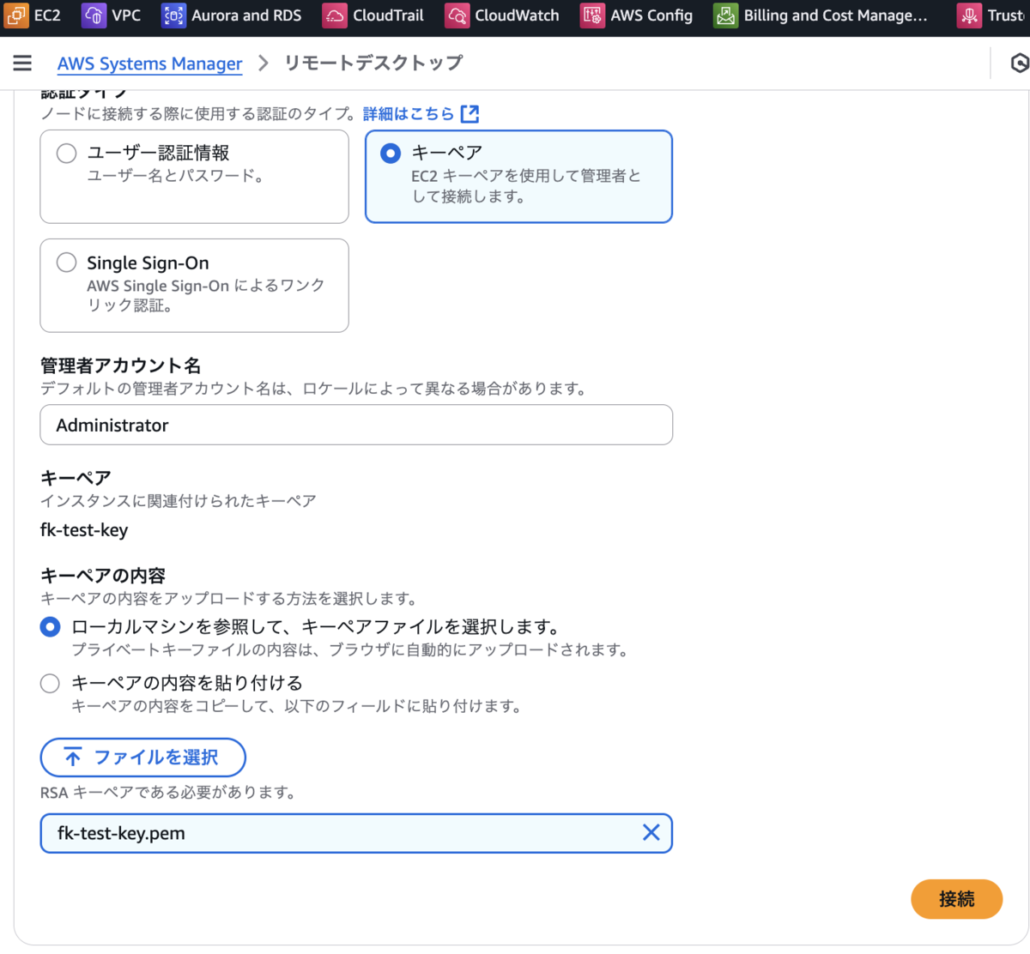Open the AWS Config shortcut icon

[x=592, y=15]
